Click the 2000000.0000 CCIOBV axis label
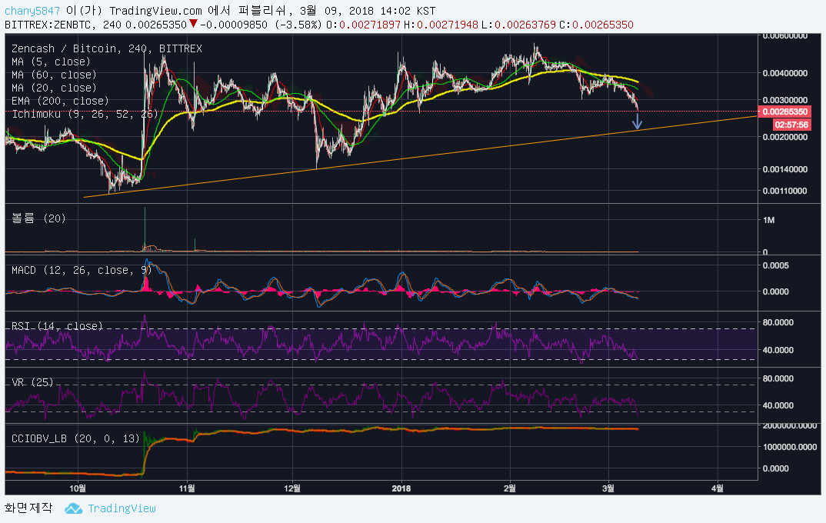Screen dimensions: 826x523 click(790, 425)
